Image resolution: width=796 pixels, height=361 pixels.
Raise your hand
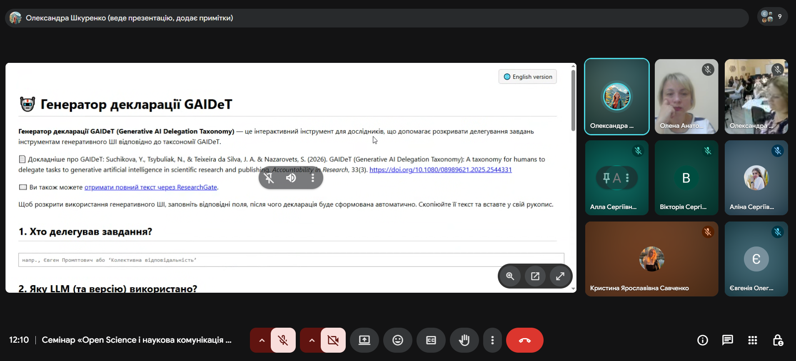(x=464, y=340)
